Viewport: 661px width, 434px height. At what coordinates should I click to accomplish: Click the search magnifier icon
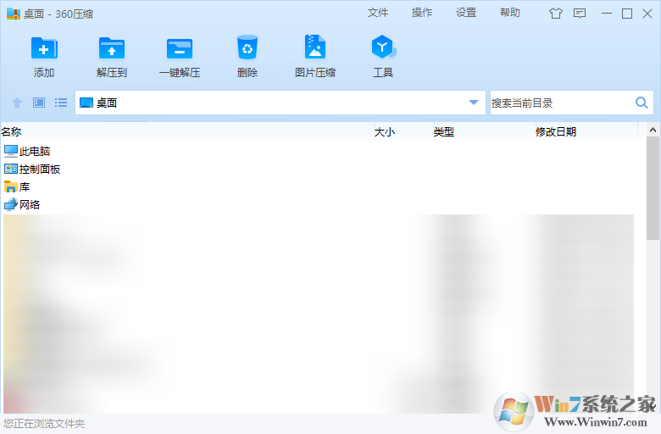click(x=642, y=103)
